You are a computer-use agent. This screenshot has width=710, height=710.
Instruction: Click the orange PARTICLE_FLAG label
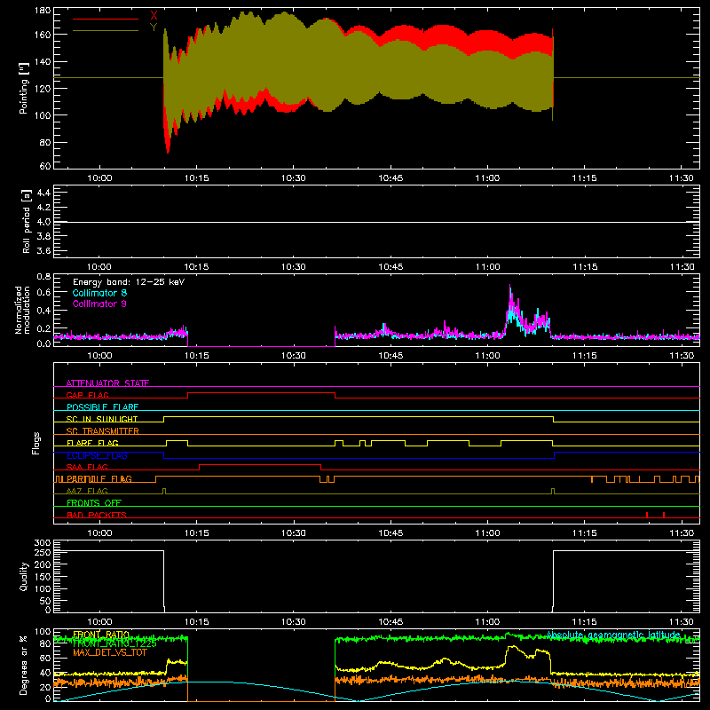point(99,478)
